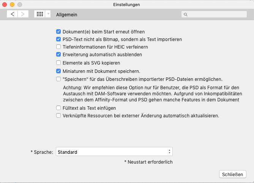
Task: Enable Verknüpfte Ressourcen automatisch aktualisieren
Action: [58, 116]
